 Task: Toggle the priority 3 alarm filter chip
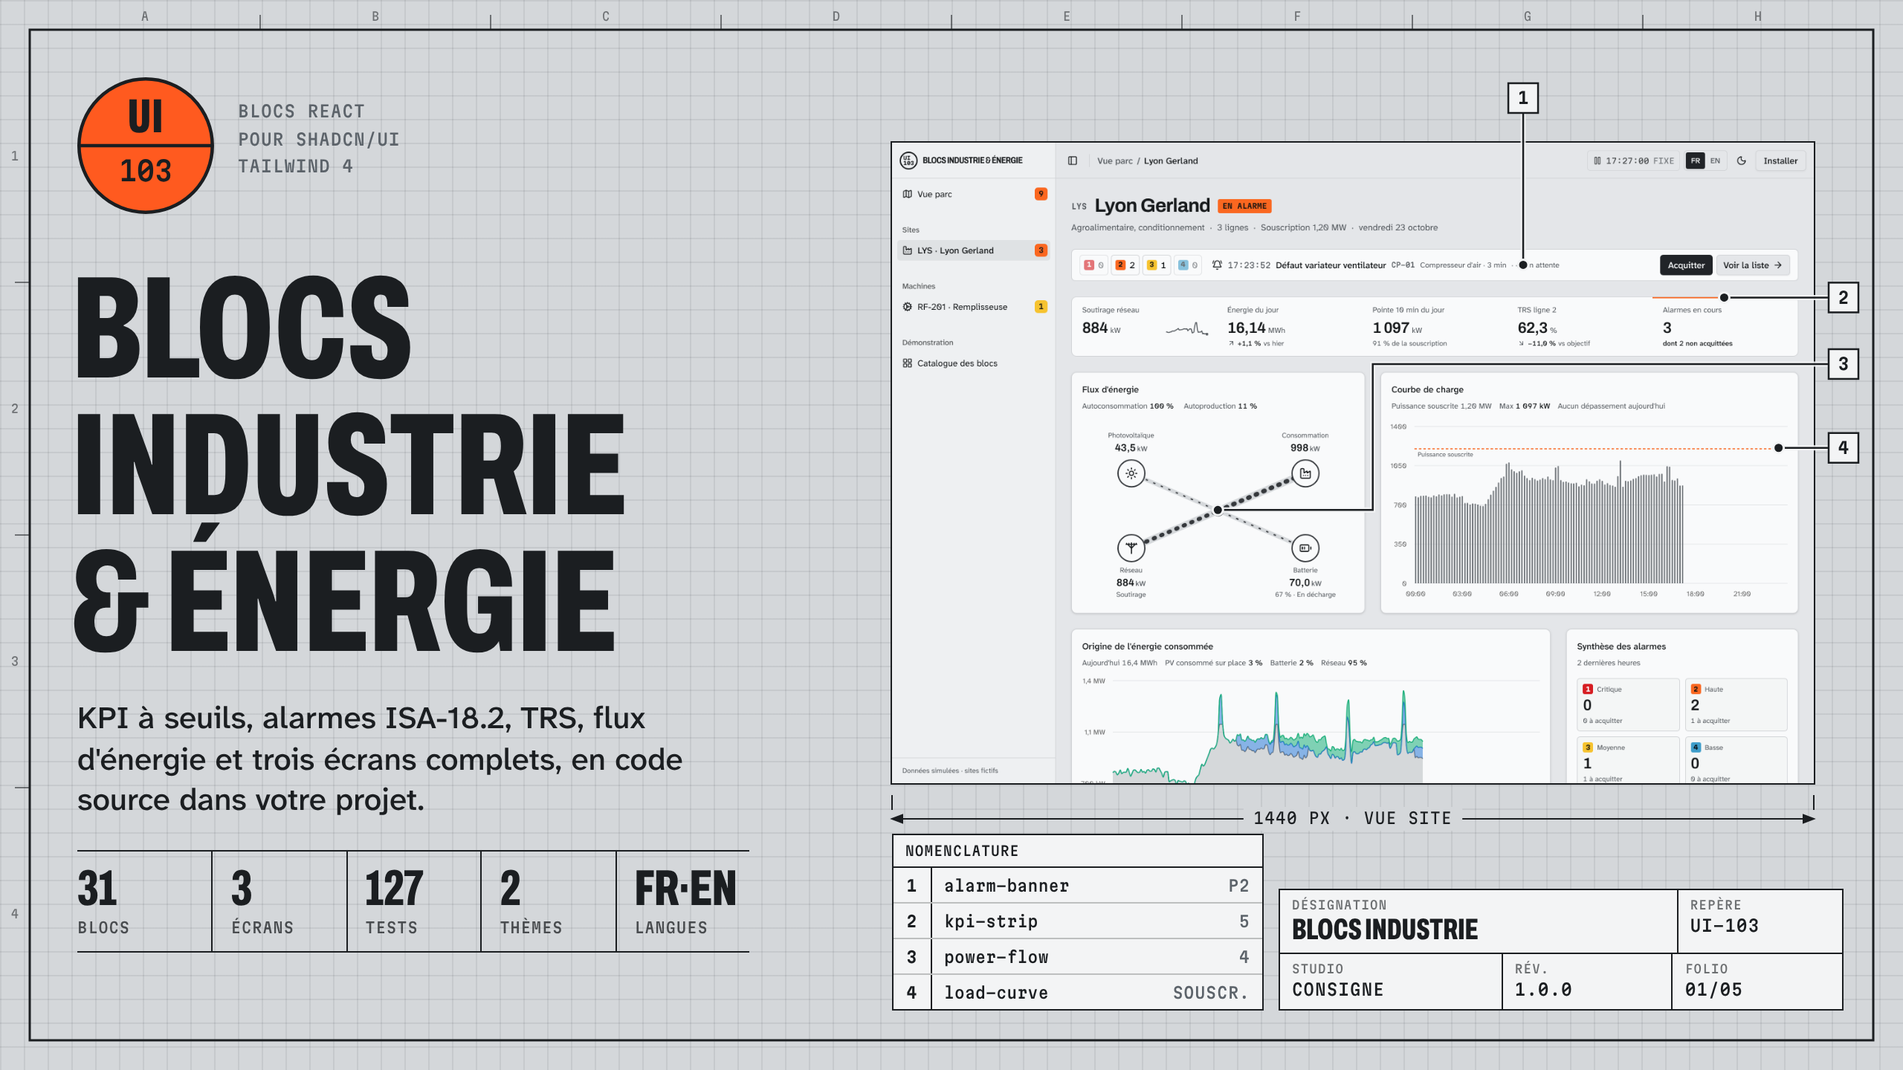(x=1157, y=265)
